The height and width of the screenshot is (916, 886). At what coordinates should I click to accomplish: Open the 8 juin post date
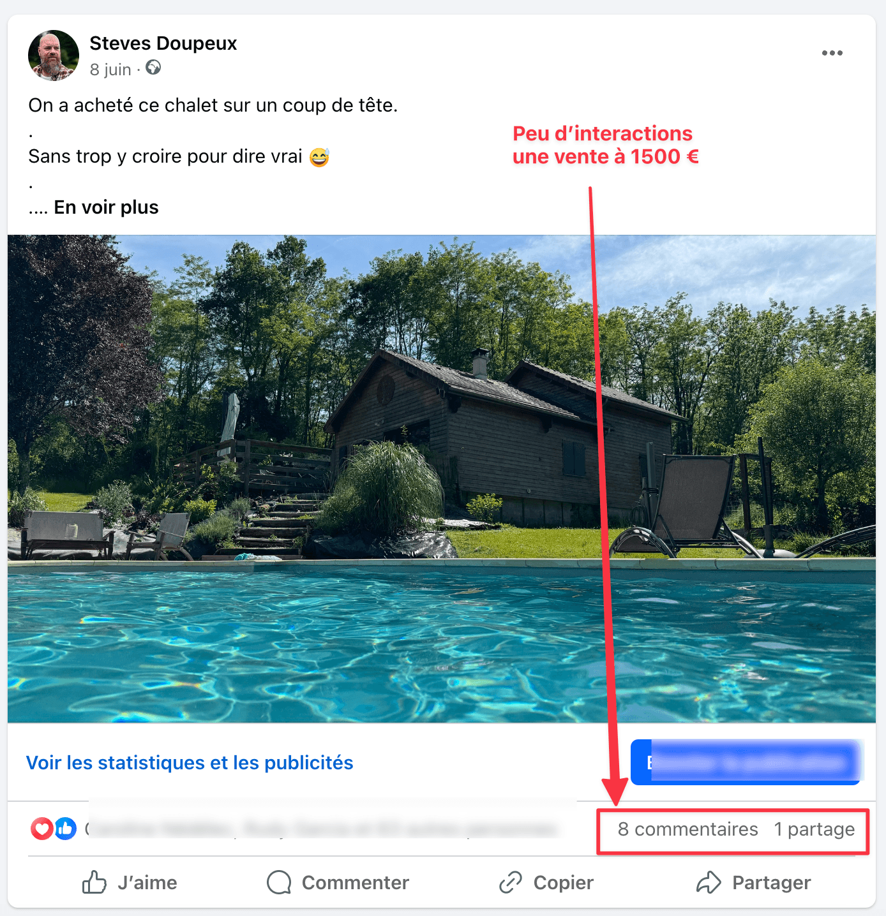tap(110, 70)
